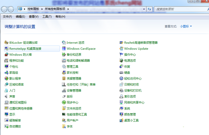Image resolution: width=209 pixels, height=135 pixels.
Task: Click the 区域和语言 globe icon
Action: coord(6,85)
